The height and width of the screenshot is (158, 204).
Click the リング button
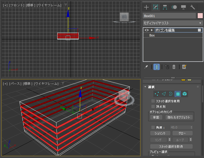158,140
